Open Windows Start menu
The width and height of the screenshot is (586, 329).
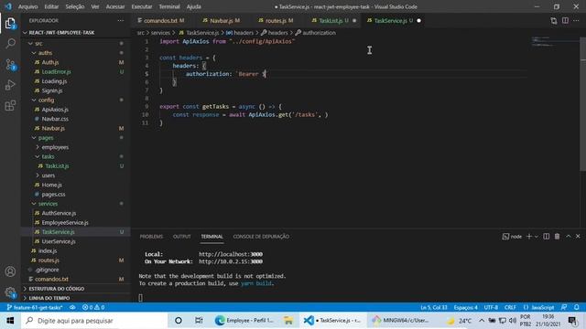10,321
